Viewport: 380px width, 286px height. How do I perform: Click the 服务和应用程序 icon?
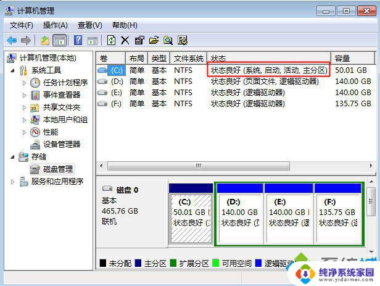click(x=23, y=182)
